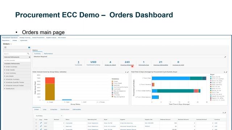
Task: Open the sidebar hamburger menu icon
Action: tap(5, 47)
